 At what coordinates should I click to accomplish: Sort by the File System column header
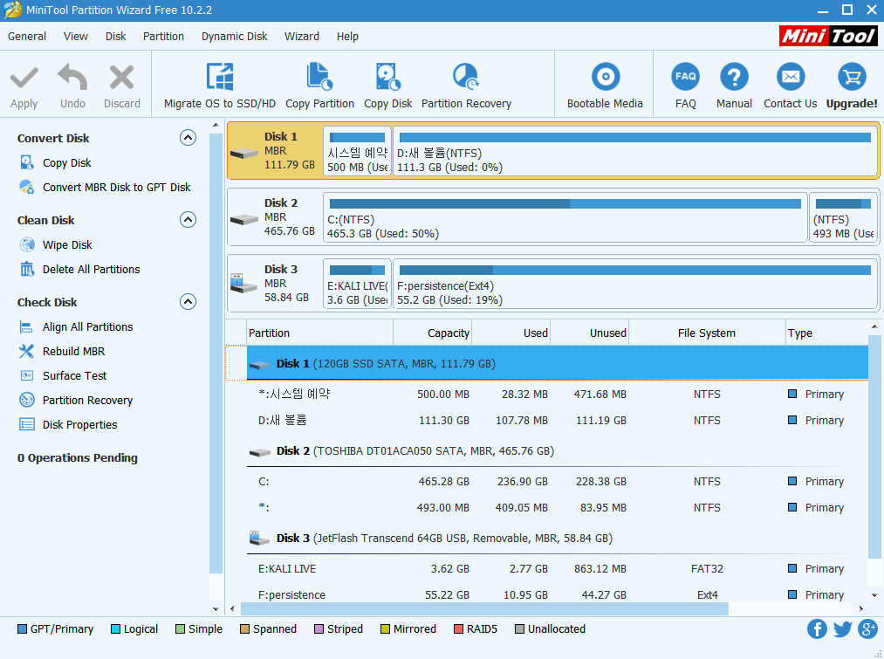(x=707, y=333)
